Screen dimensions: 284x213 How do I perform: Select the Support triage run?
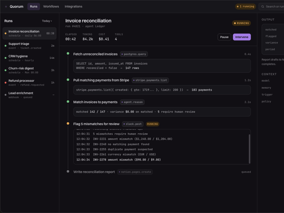click(x=30, y=46)
